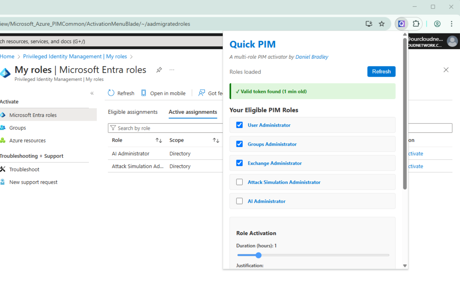Click the 'Valid token found (1 min old)' banner
The width and height of the screenshot is (460, 287).
click(313, 91)
